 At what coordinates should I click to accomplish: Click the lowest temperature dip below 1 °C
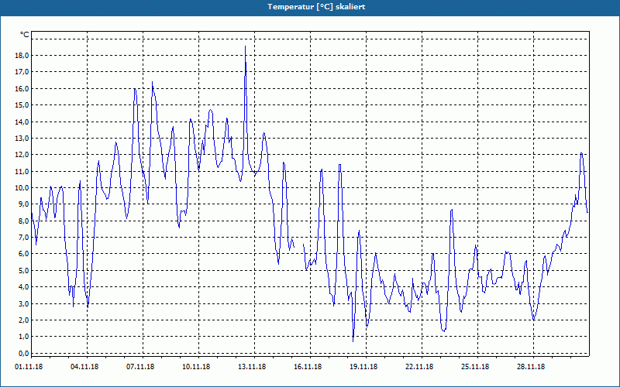353,340
